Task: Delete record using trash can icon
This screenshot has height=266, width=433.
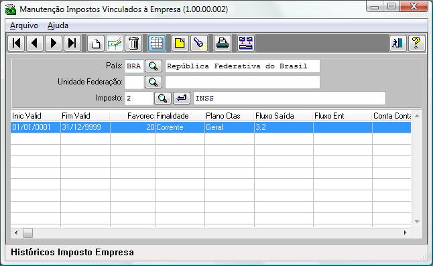Action: (x=133, y=44)
